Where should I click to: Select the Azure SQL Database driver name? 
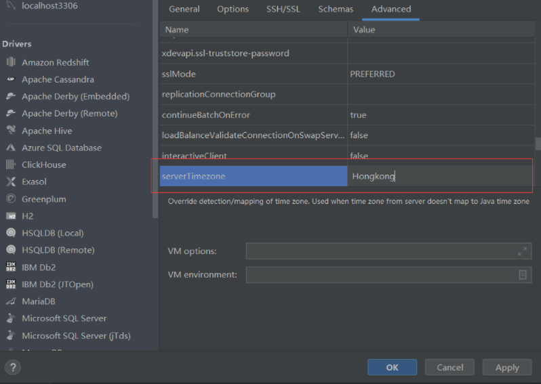click(x=62, y=148)
